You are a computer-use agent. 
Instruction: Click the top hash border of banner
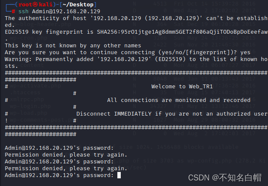pyautogui.click(x=132, y=73)
